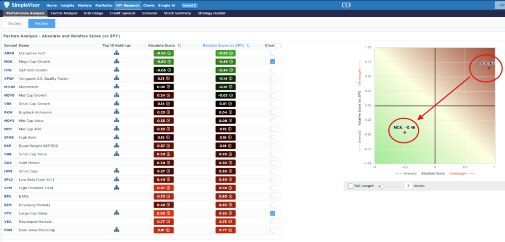
Task: Uncheck the chart checkbox for MGK
Action: pyautogui.click(x=273, y=62)
